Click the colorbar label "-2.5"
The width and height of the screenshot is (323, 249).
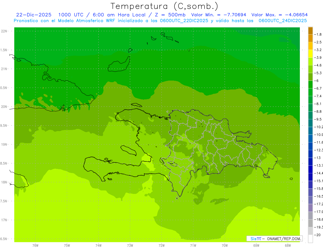point(318,42)
